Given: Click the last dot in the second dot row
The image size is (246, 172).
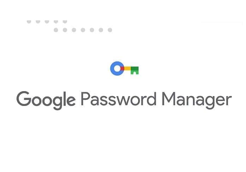Looking at the screenshot, I should (110, 30).
